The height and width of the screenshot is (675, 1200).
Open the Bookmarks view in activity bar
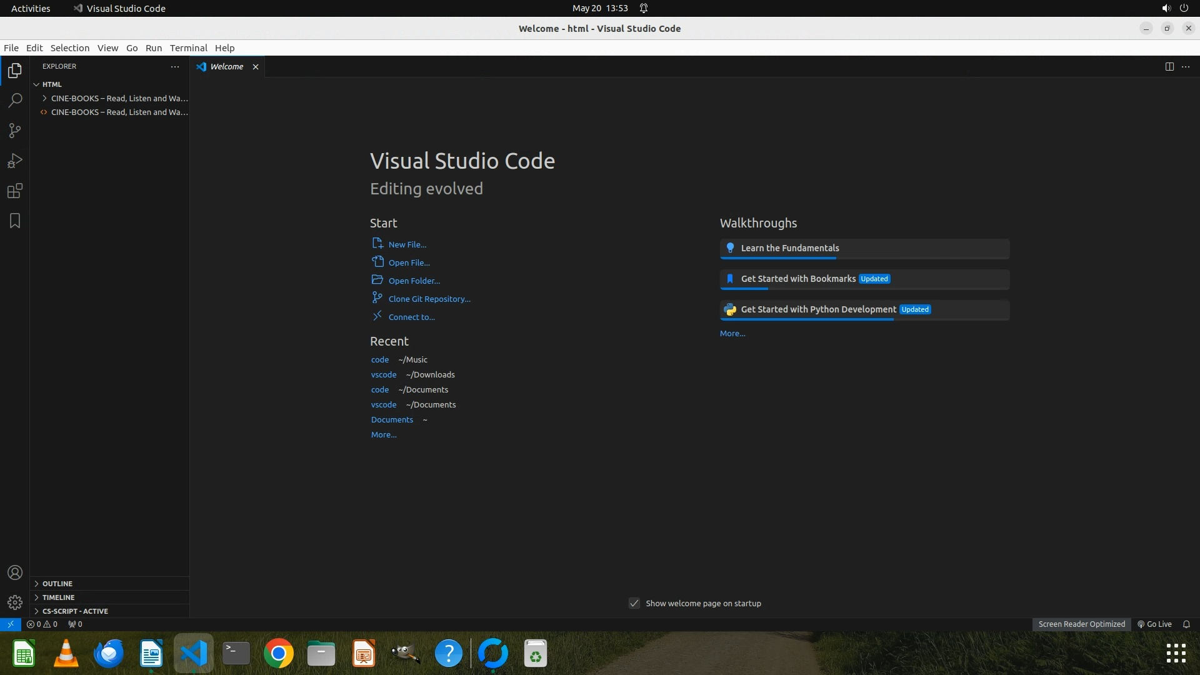coord(15,221)
